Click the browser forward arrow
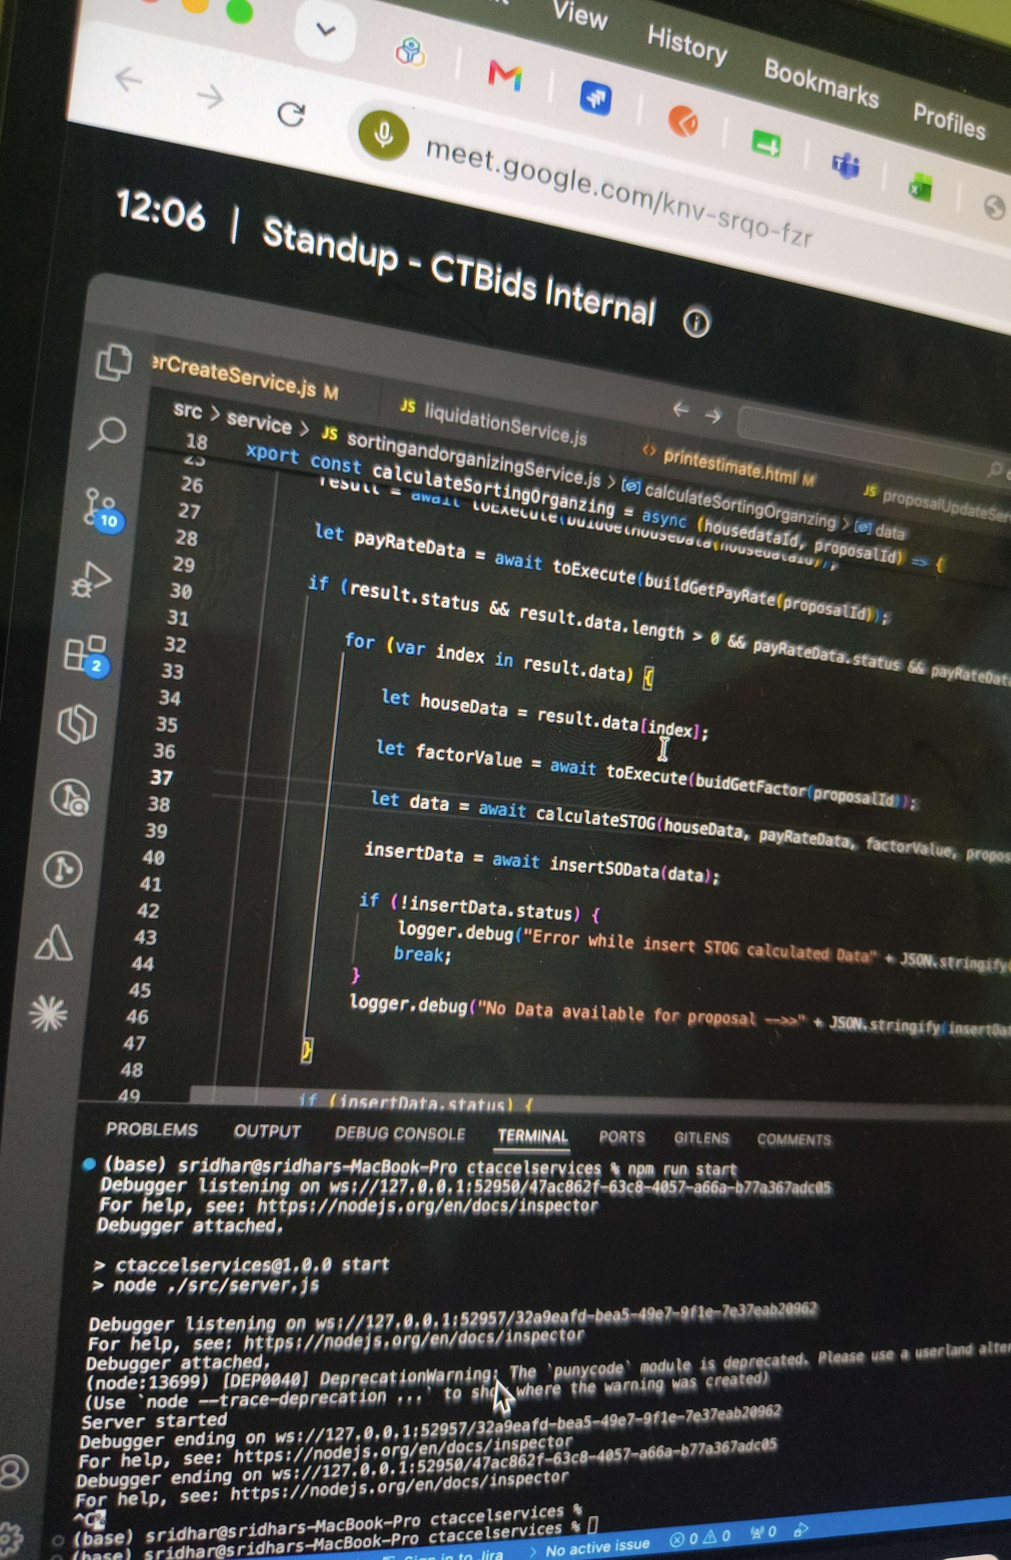This screenshot has width=1011, height=1560. tap(210, 97)
